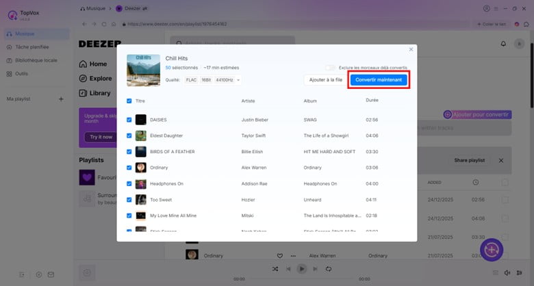The width and height of the screenshot is (534, 286).
Task: Uncheck the DAISIES track checkbox
Action: [129, 120]
